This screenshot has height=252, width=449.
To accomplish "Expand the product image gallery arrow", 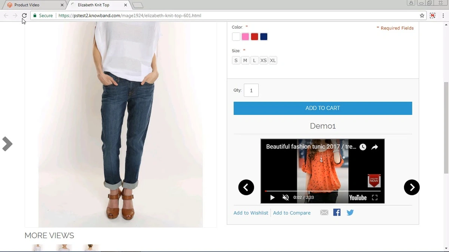I will [x=7, y=144].
